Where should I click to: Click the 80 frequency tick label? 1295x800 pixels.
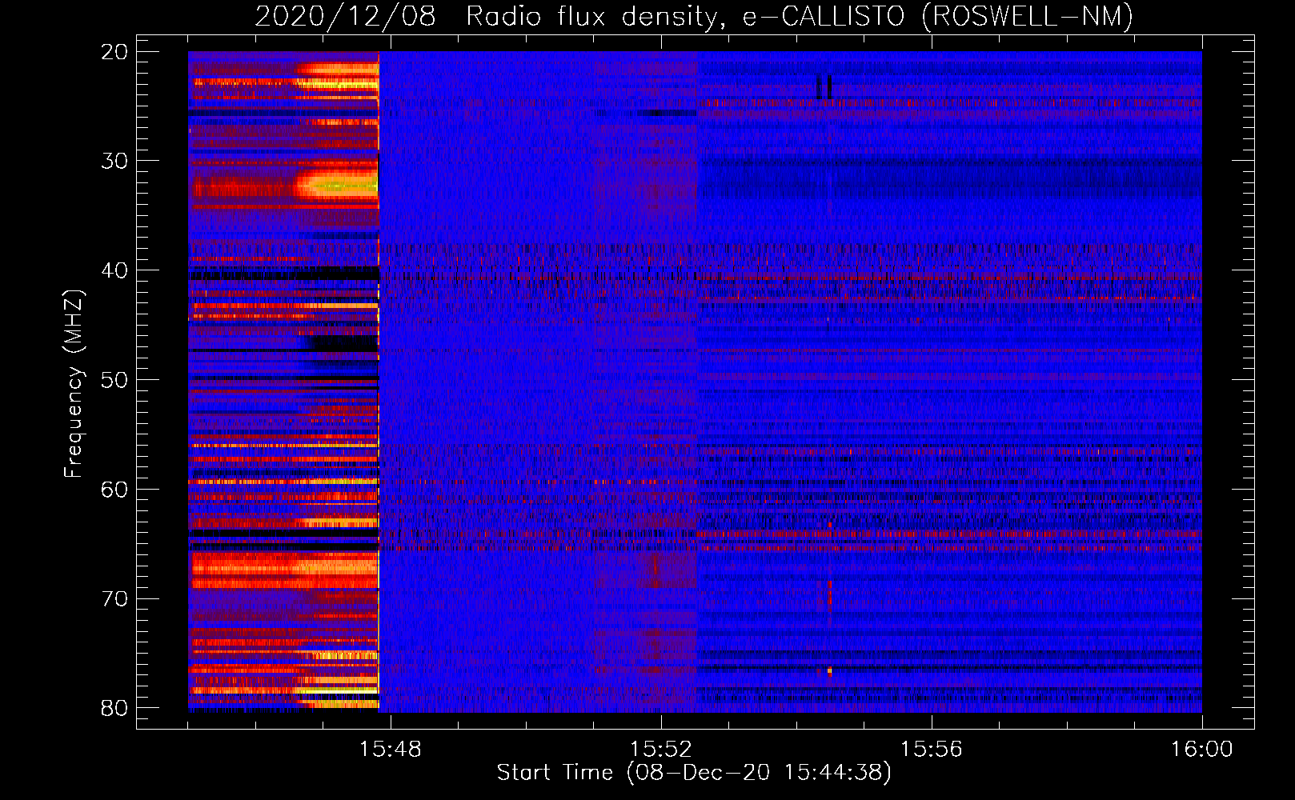[x=115, y=708]
